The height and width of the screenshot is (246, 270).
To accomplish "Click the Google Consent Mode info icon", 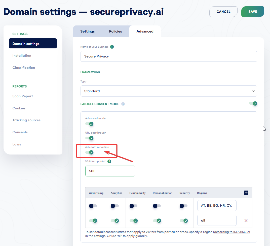I will pos(123,104).
